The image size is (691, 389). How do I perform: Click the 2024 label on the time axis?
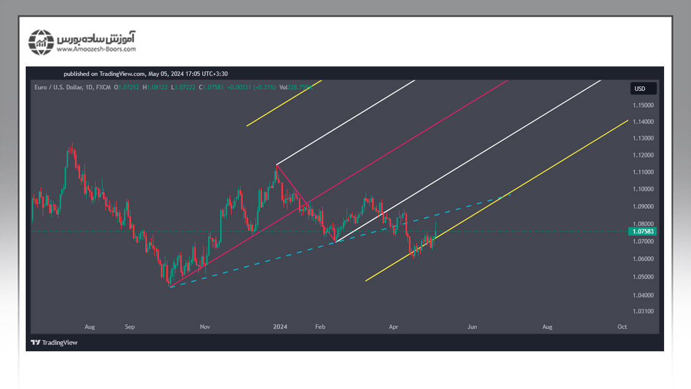(280, 327)
